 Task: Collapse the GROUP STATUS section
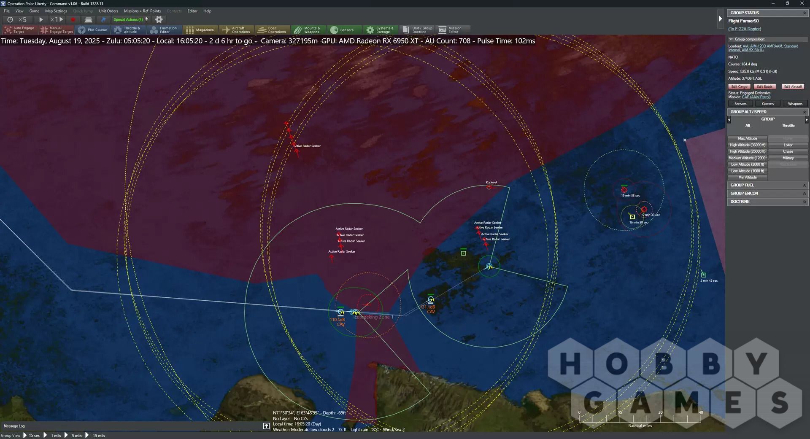pyautogui.click(x=804, y=13)
